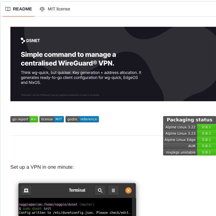Open the godoc reference badge
This screenshot has height=216, width=216.
click(x=82, y=119)
